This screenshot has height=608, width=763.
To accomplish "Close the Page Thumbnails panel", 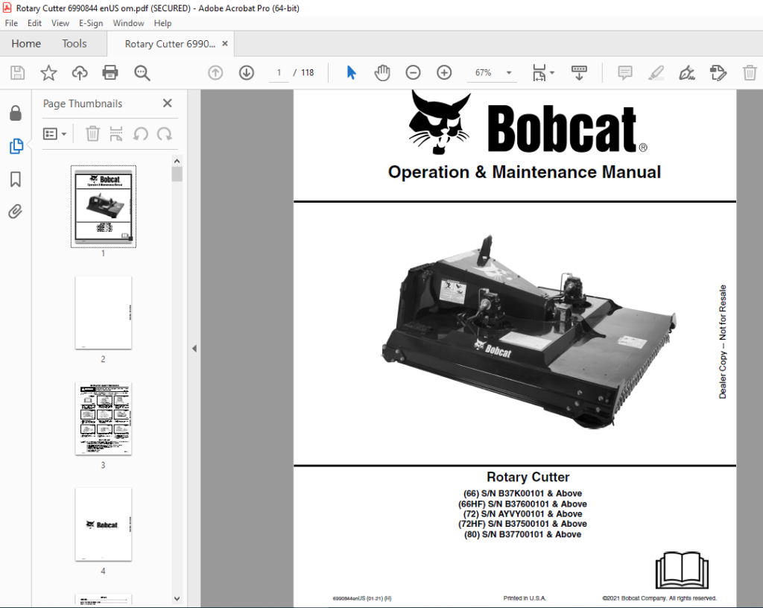I will click(x=168, y=103).
